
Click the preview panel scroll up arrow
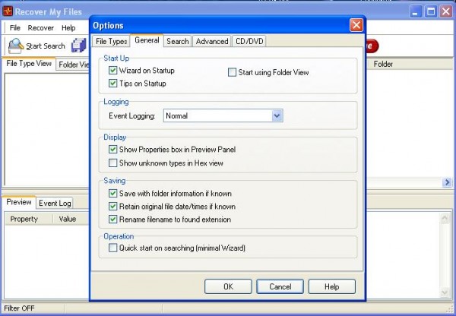[x=445, y=218]
